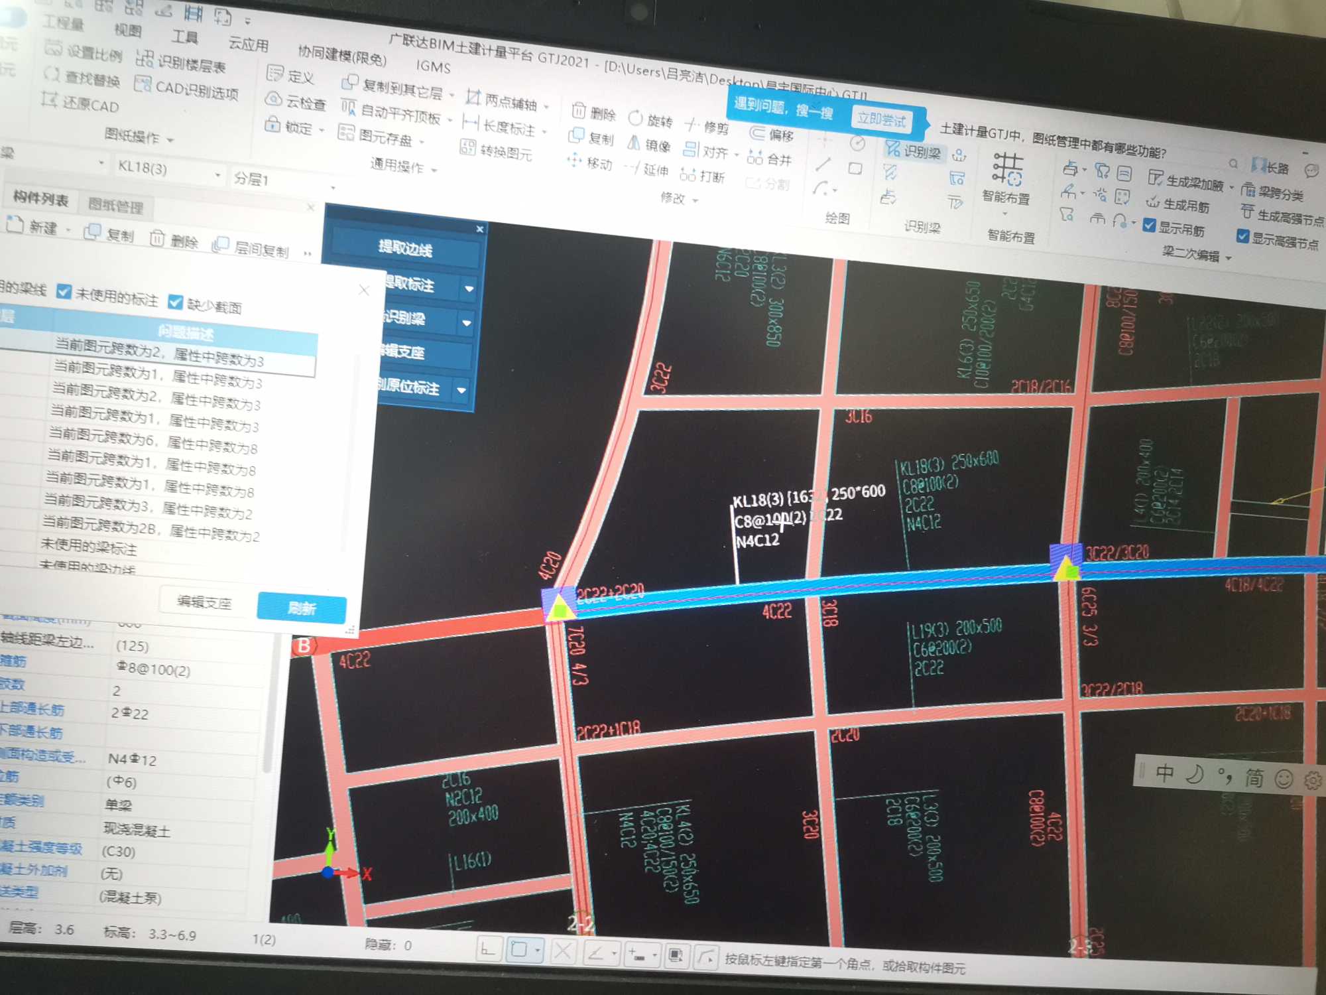Click the 生成吊筋 generate hanger icon
Image resolution: width=1326 pixels, height=995 pixels.
pos(1153,202)
